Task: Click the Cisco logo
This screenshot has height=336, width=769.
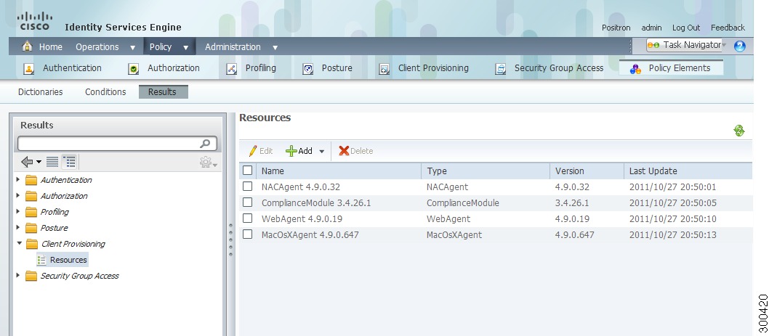Action: [33, 21]
